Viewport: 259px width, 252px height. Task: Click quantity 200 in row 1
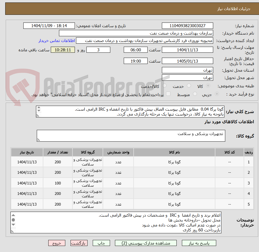tap(58, 162)
